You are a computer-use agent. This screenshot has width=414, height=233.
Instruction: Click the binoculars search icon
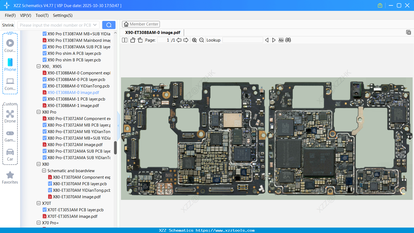point(288,40)
